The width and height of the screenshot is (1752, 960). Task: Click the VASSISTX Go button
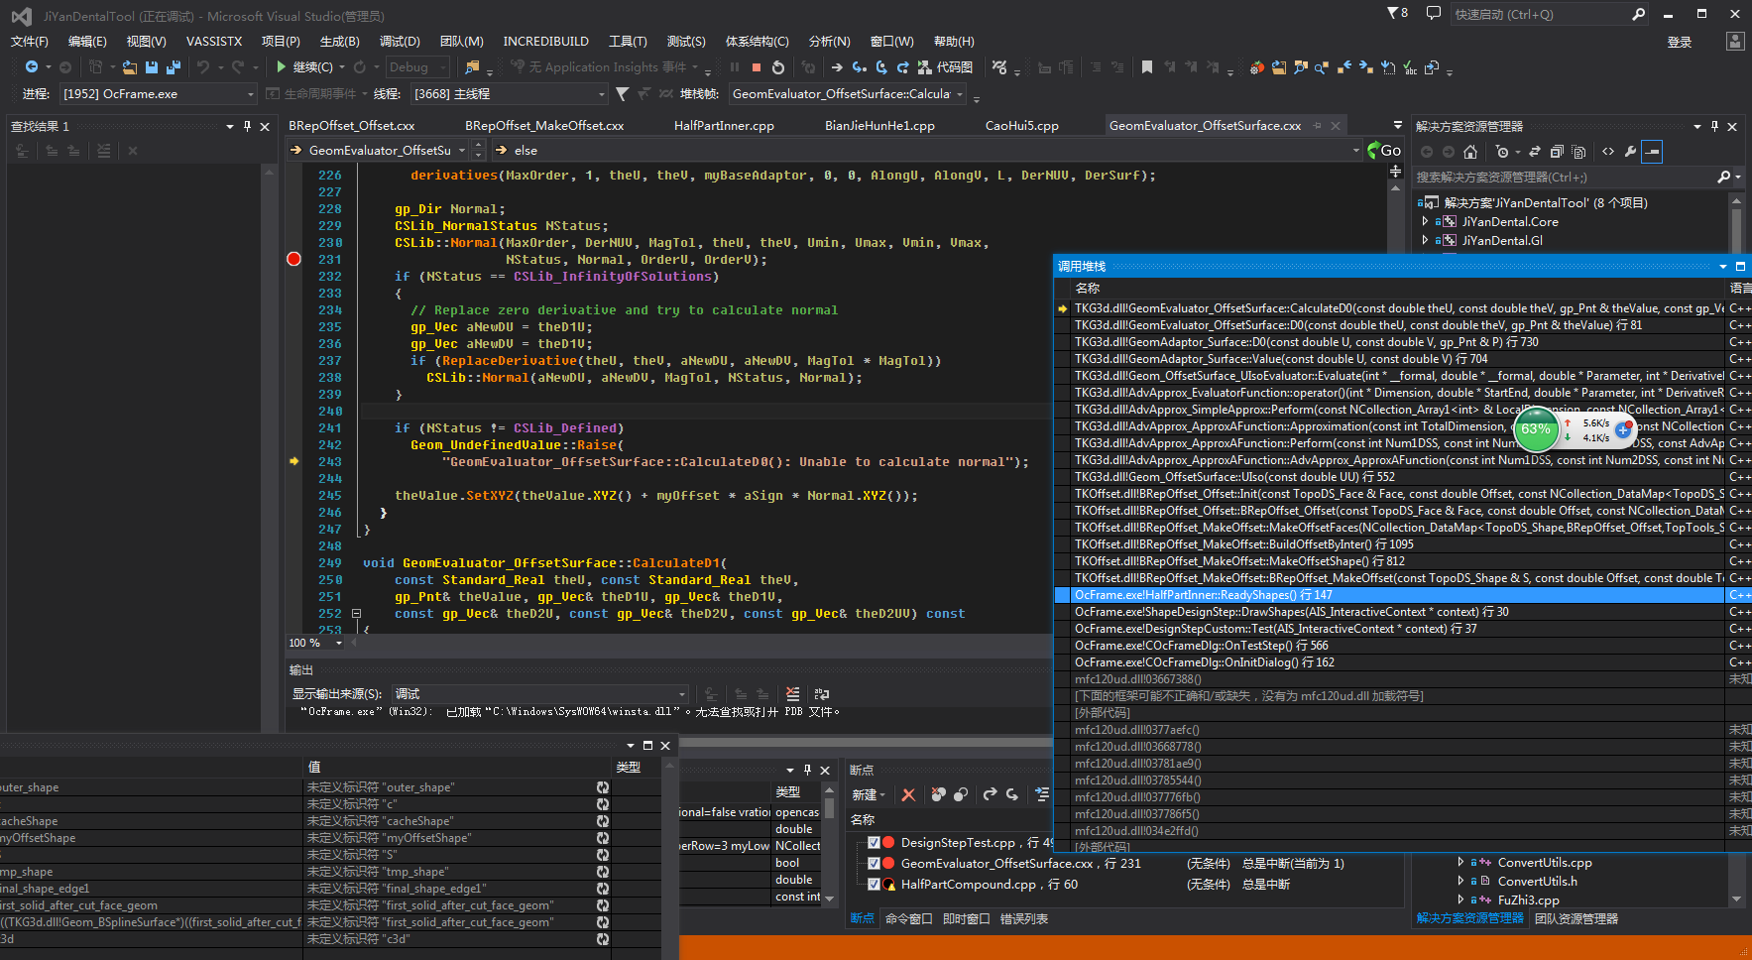[x=1384, y=151]
